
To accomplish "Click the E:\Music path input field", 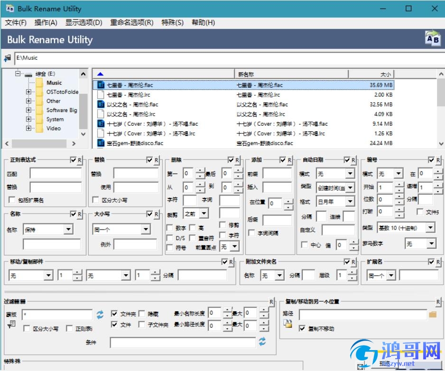I will tap(229, 58).
